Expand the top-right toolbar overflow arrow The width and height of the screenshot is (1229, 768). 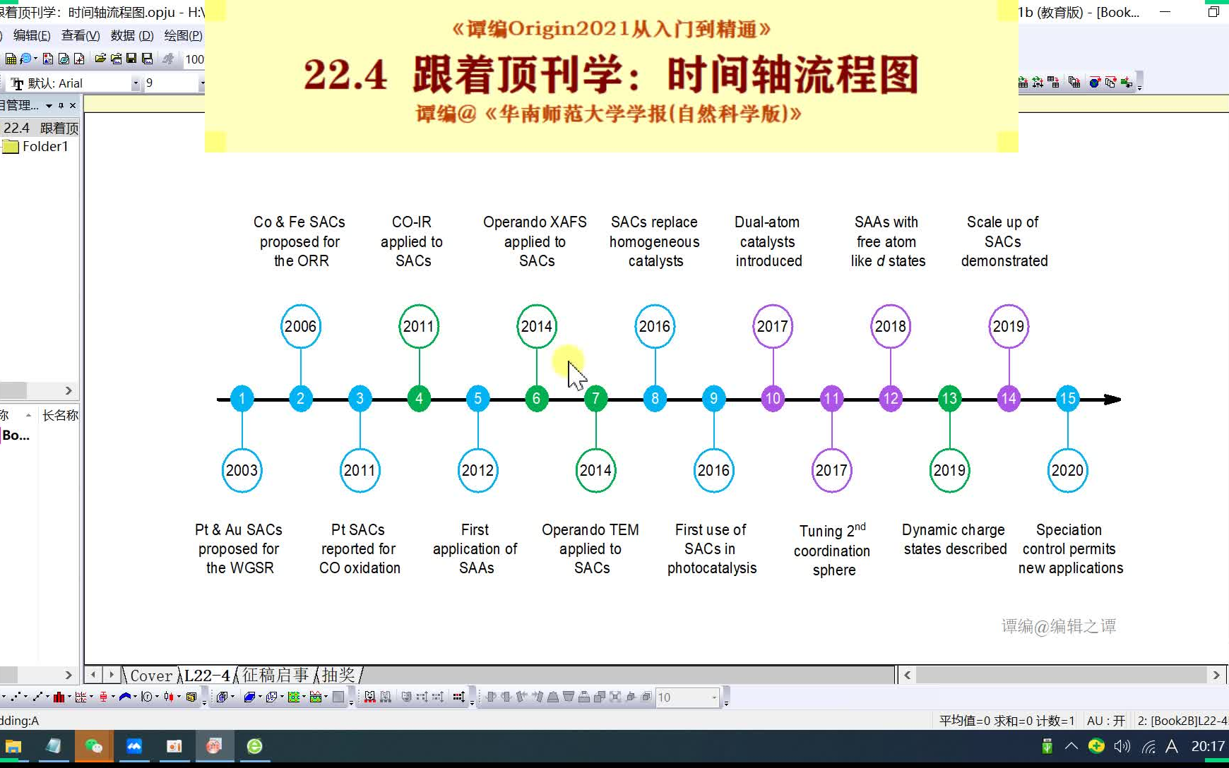coord(1140,88)
